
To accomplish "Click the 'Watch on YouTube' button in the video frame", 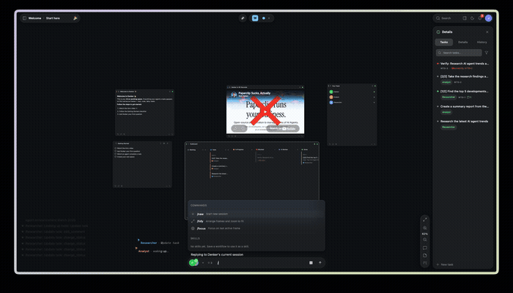I will click(283, 128).
